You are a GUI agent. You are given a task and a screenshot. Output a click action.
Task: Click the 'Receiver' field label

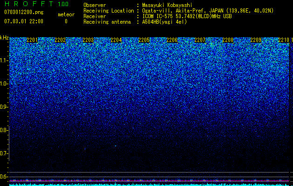(95, 16)
